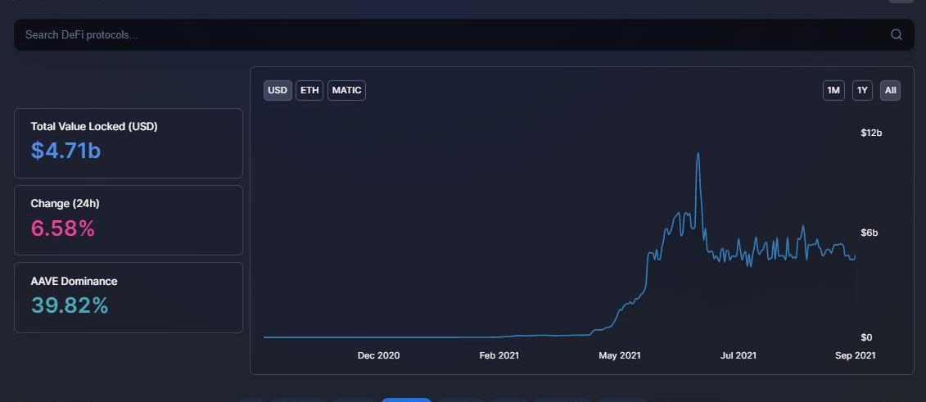Viewport: 926px width, 402px height.
Task: Click the Change (24h) card
Action: tap(129, 220)
